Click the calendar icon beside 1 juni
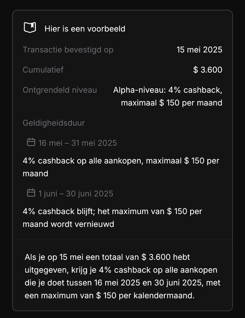 tap(31, 193)
